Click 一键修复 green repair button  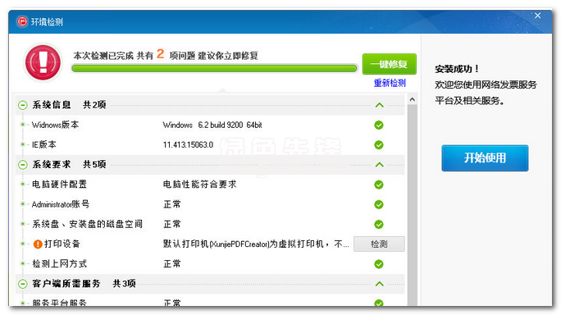390,64
